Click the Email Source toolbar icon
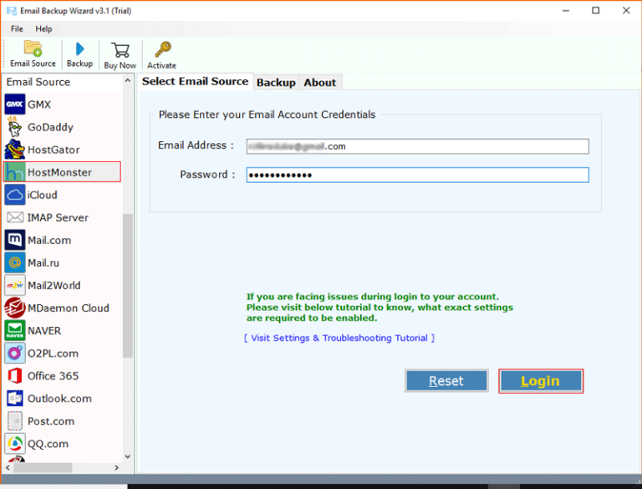Viewport: 642px width, 489px height. pos(33,48)
